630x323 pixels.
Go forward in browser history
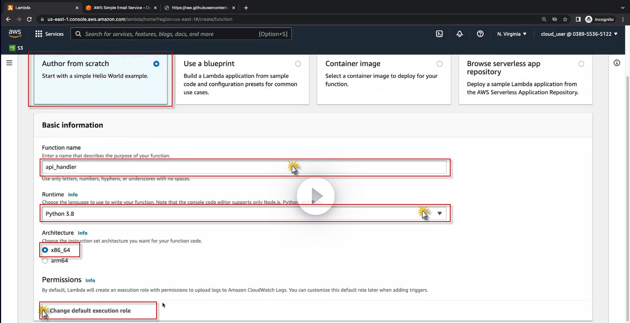tap(19, 19)
